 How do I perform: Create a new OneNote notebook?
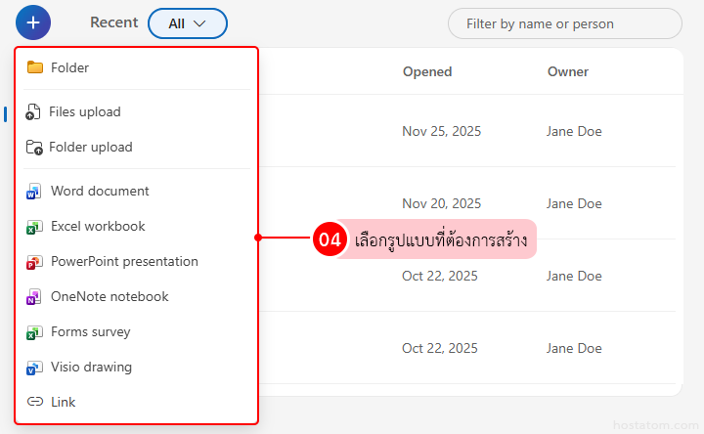(x=137, y=296)
